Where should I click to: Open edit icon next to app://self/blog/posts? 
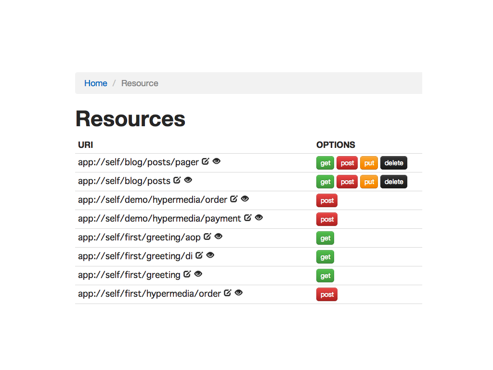click(177, 180)
